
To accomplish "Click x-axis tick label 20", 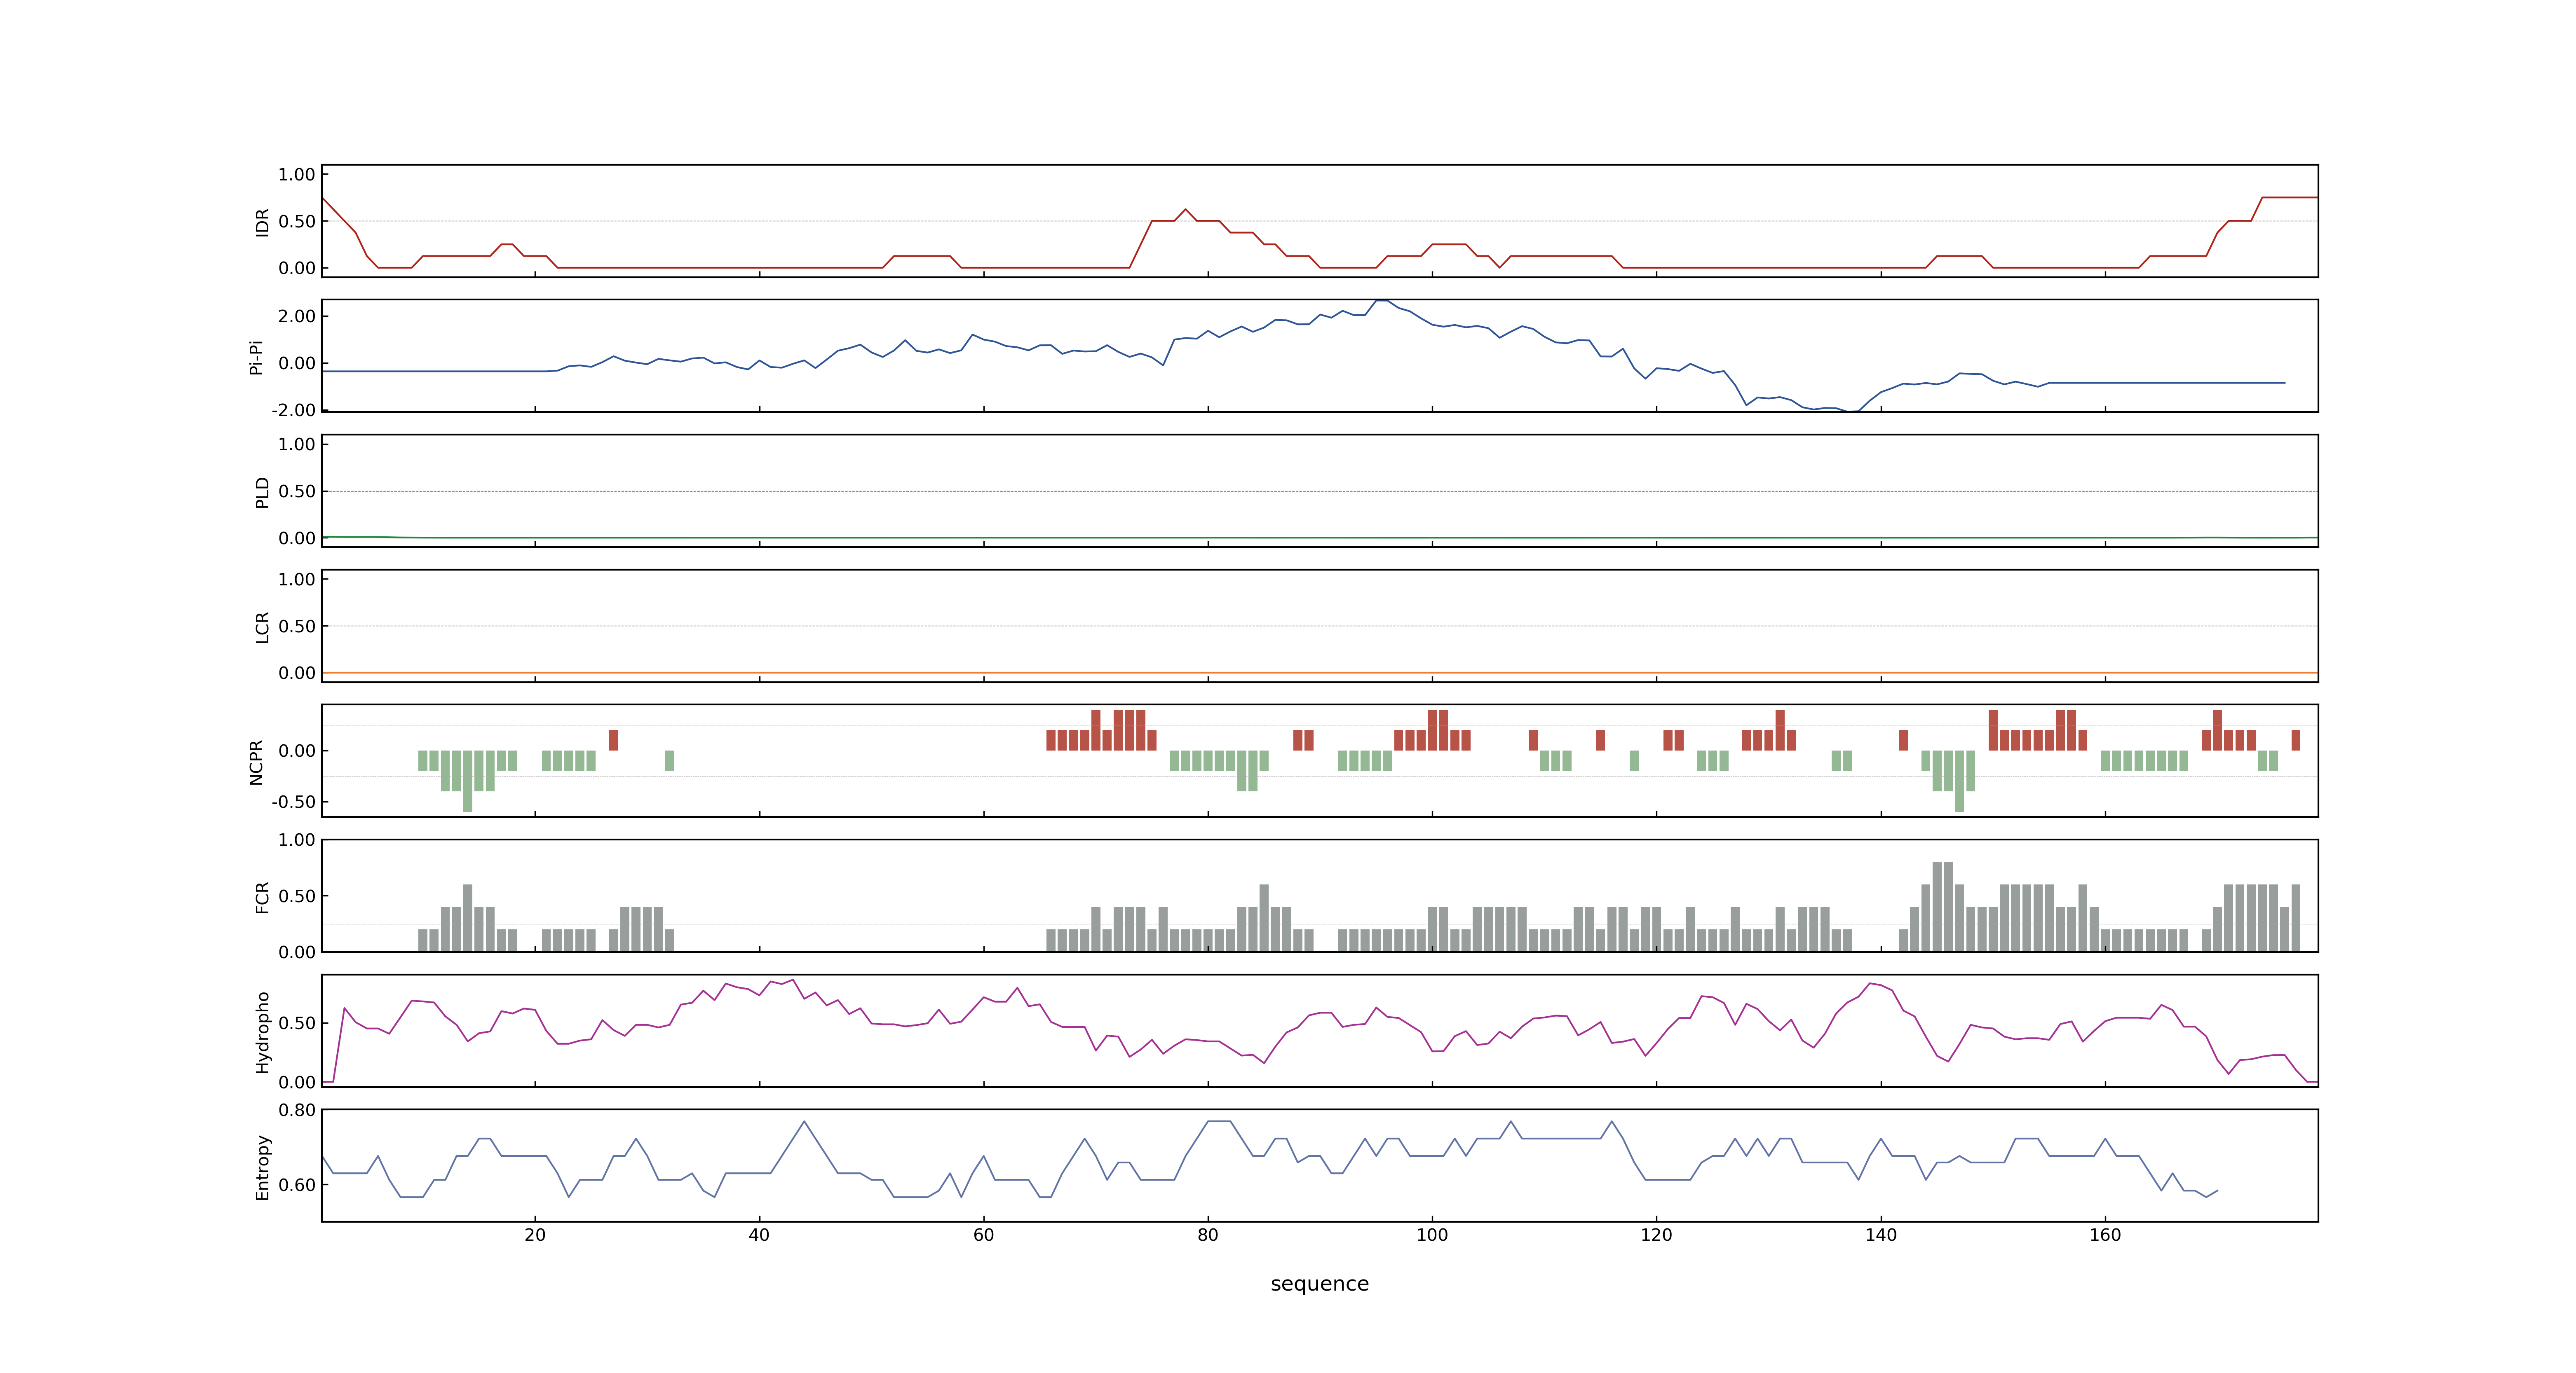I will click(x=535, y=1235).
